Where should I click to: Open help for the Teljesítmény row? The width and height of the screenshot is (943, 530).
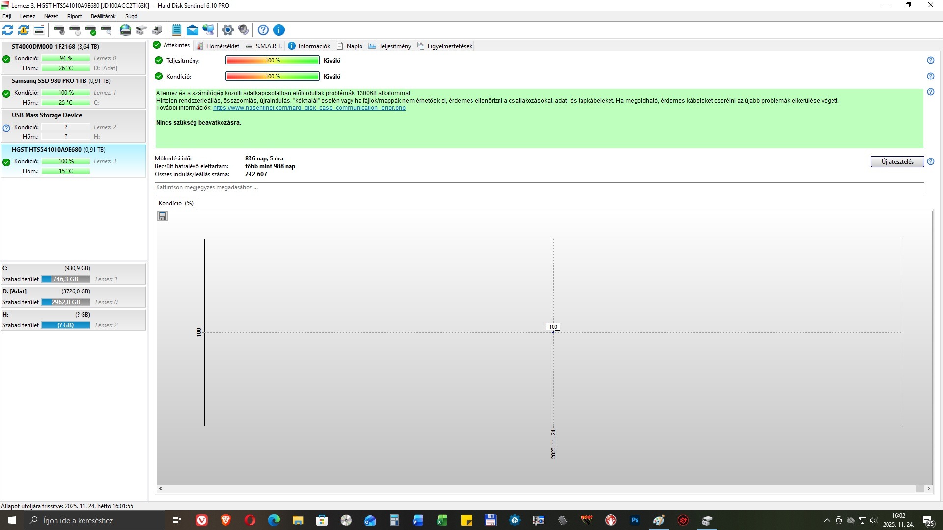click(x=930, y=60)
